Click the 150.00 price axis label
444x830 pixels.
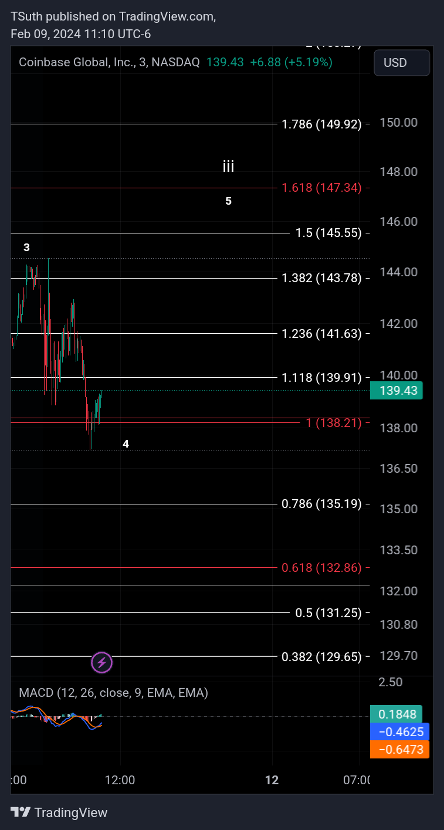(398, 123)
